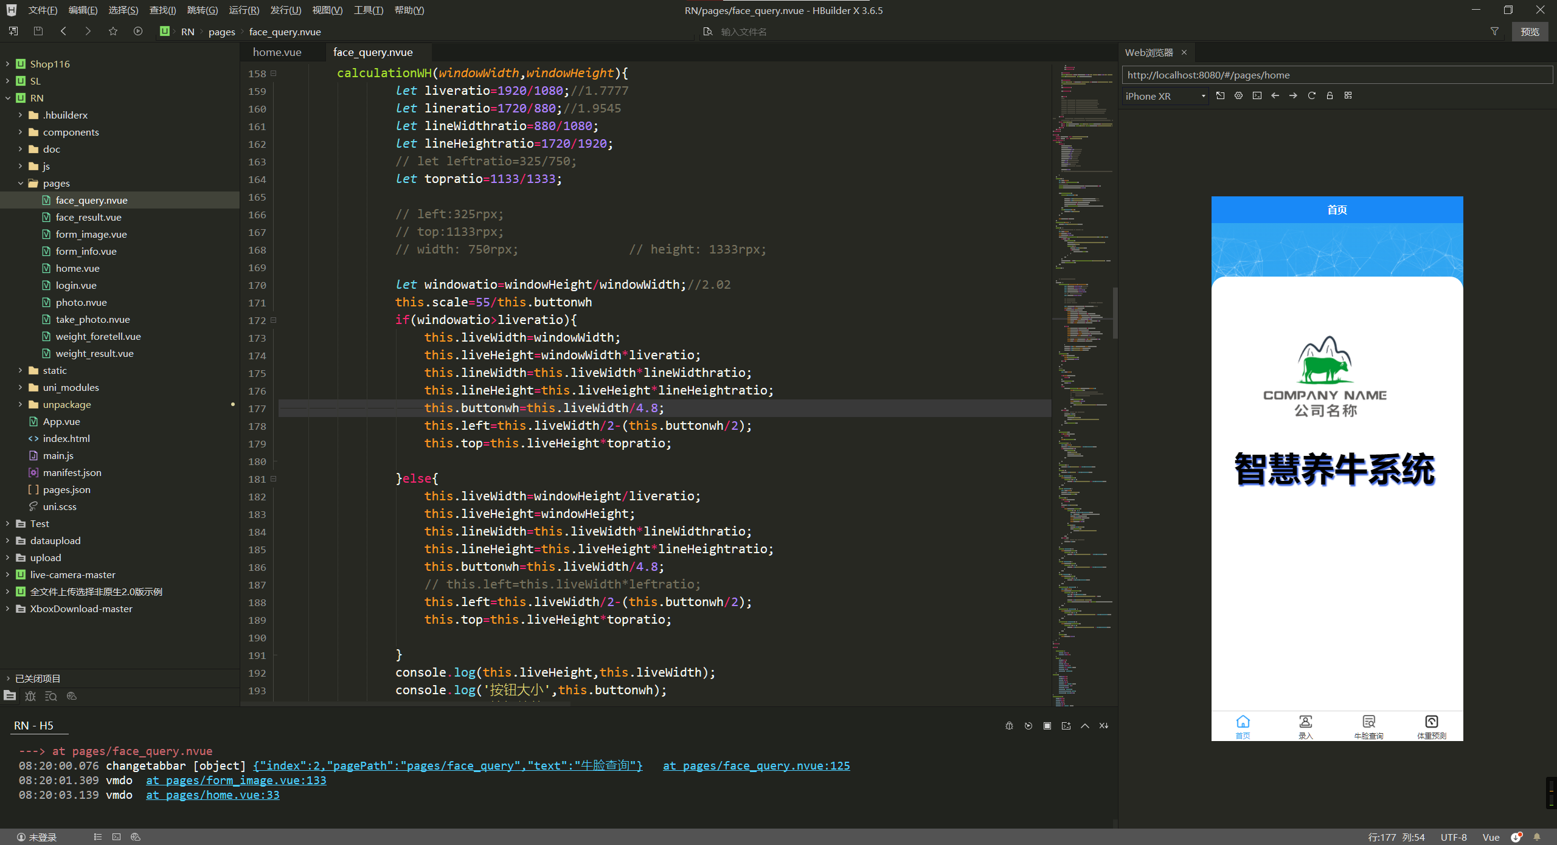Show the QR code icon in the browser toolbar
Image resolution: width=1557 pixels, height=845 pixels.
1348,95
